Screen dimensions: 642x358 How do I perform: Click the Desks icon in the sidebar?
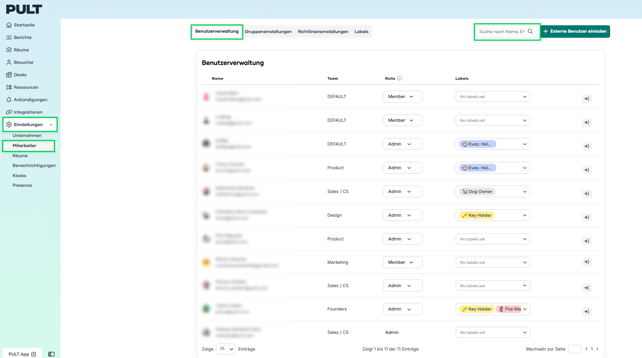point(9,75)
